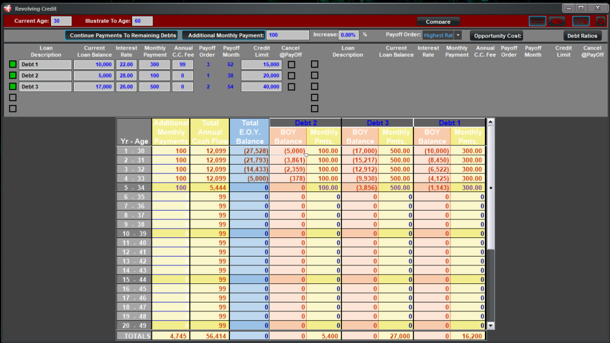Click Continue Payments To Remaining Debts
The image size is (610, 343).
[x=123, y=35]
